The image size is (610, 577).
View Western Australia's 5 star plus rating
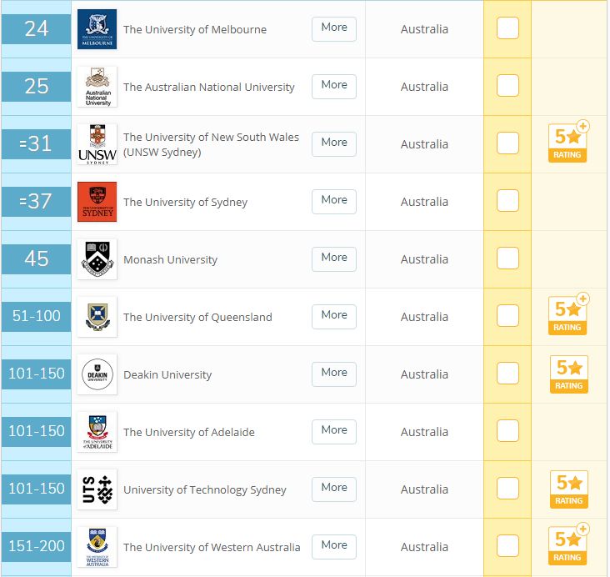(568, 544)
